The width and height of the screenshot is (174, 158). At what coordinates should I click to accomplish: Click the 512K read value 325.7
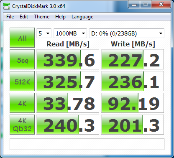(68, 81)
